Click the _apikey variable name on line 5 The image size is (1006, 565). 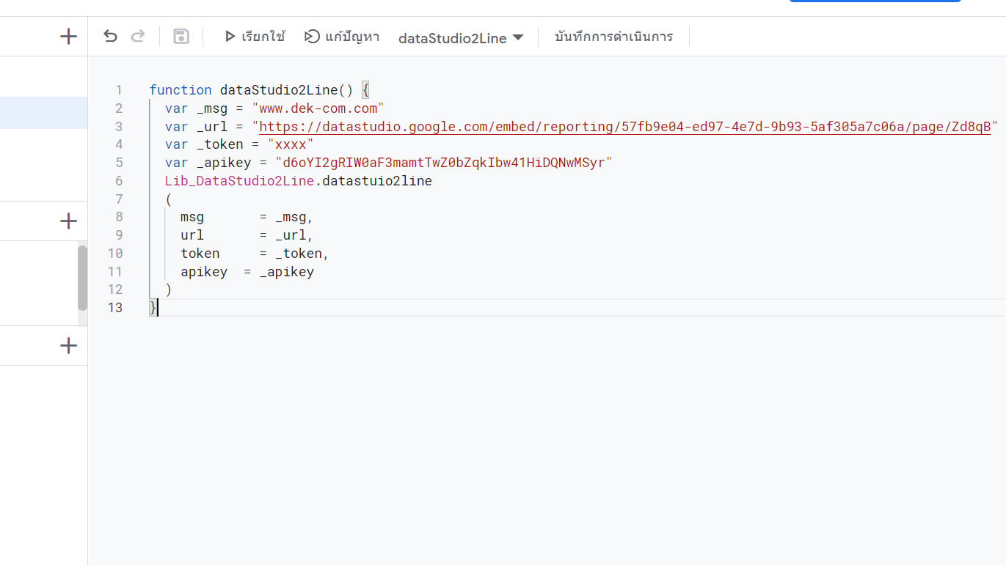click(224, 163)
